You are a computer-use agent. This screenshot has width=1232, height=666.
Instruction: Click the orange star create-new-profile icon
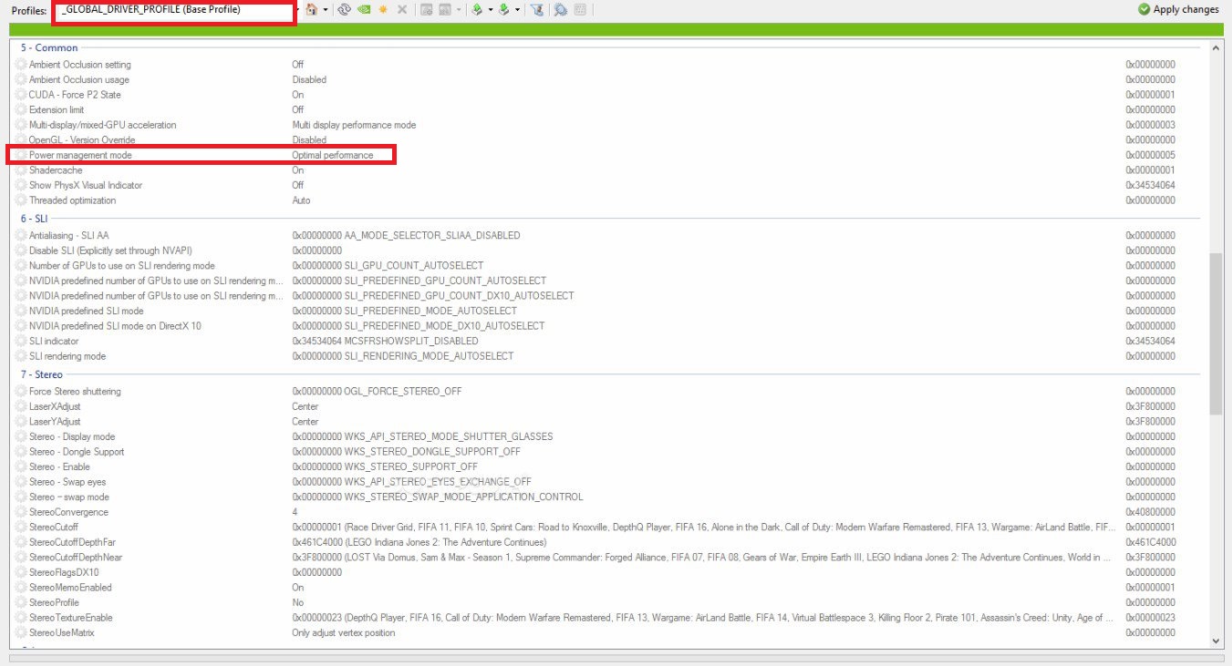pyautogui.click(x=383, y=10)
